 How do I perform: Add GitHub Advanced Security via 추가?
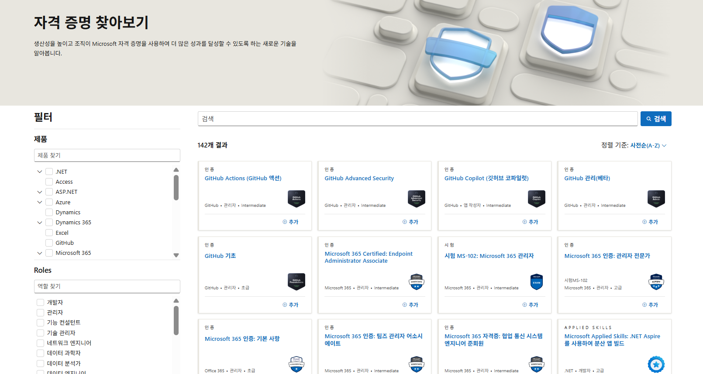[410, 222]
